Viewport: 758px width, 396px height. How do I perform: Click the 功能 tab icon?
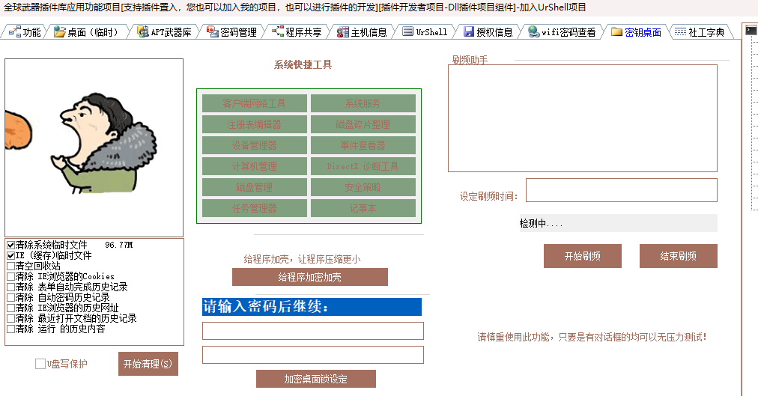pos(15,32)
